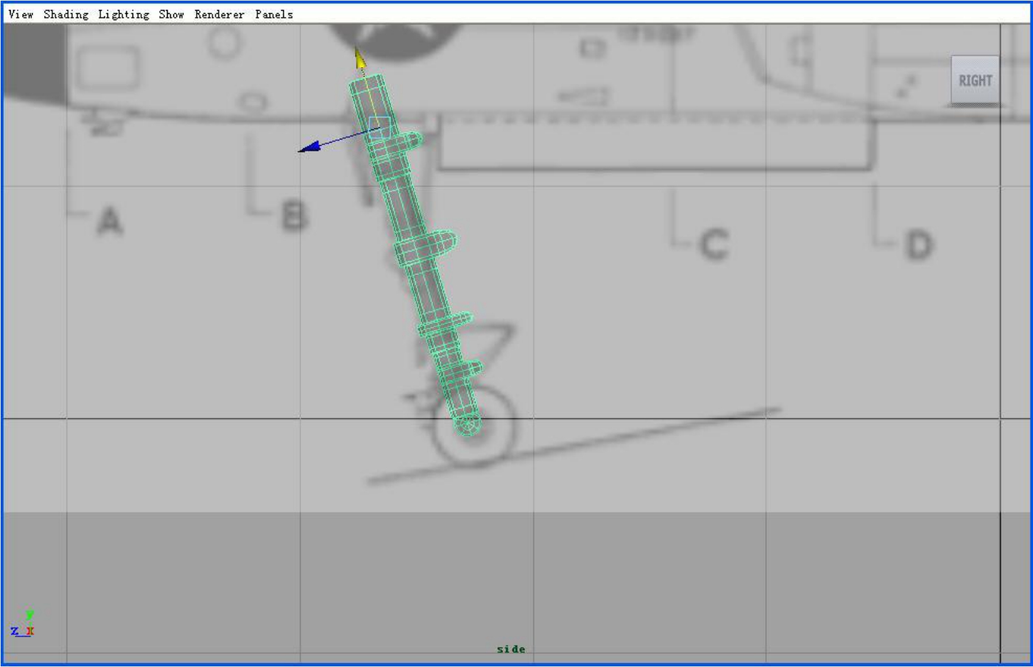Open the Renderer menu
This screenshot has height=667, width=1033.
point(219,14)
